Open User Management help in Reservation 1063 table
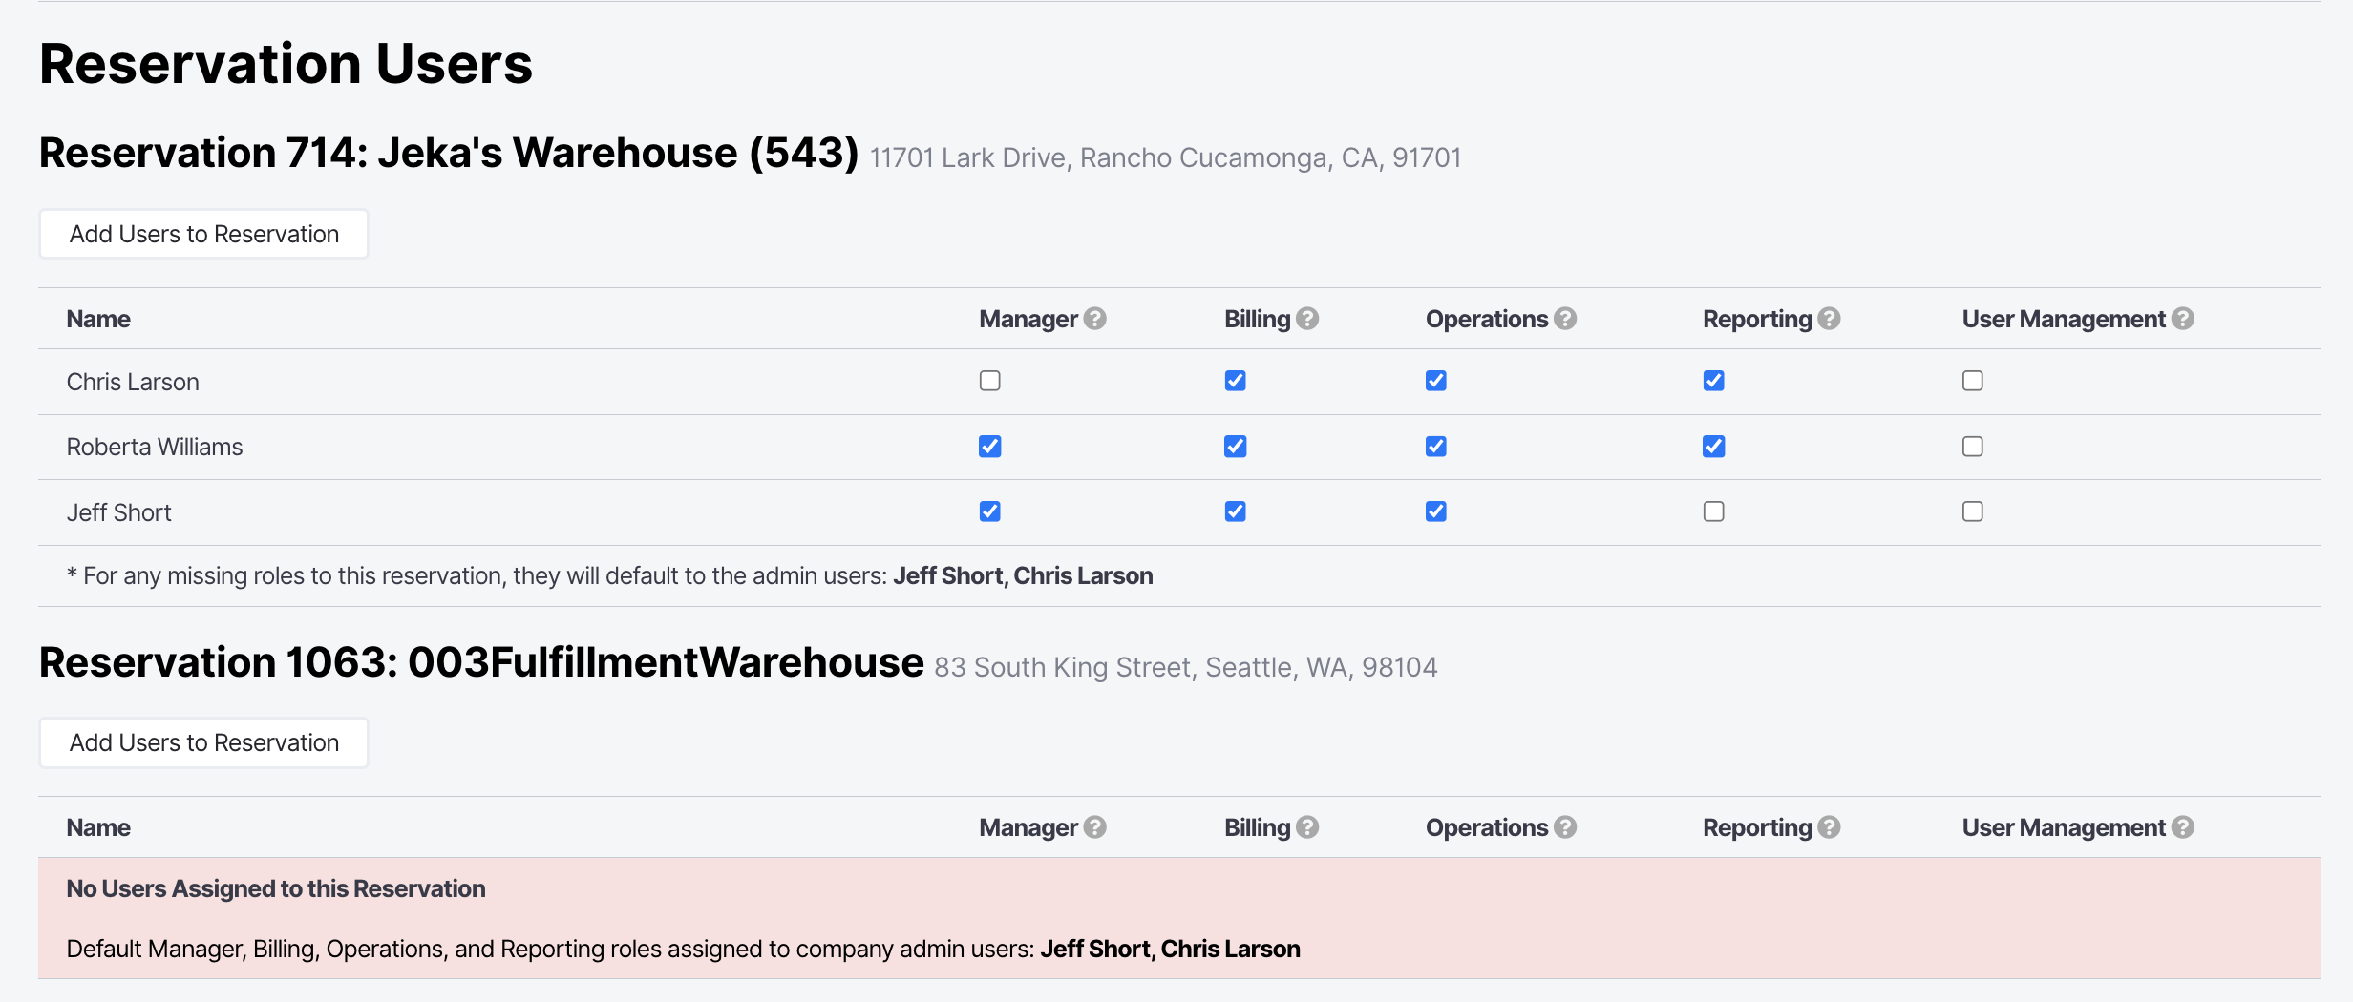 (2183, 827)
